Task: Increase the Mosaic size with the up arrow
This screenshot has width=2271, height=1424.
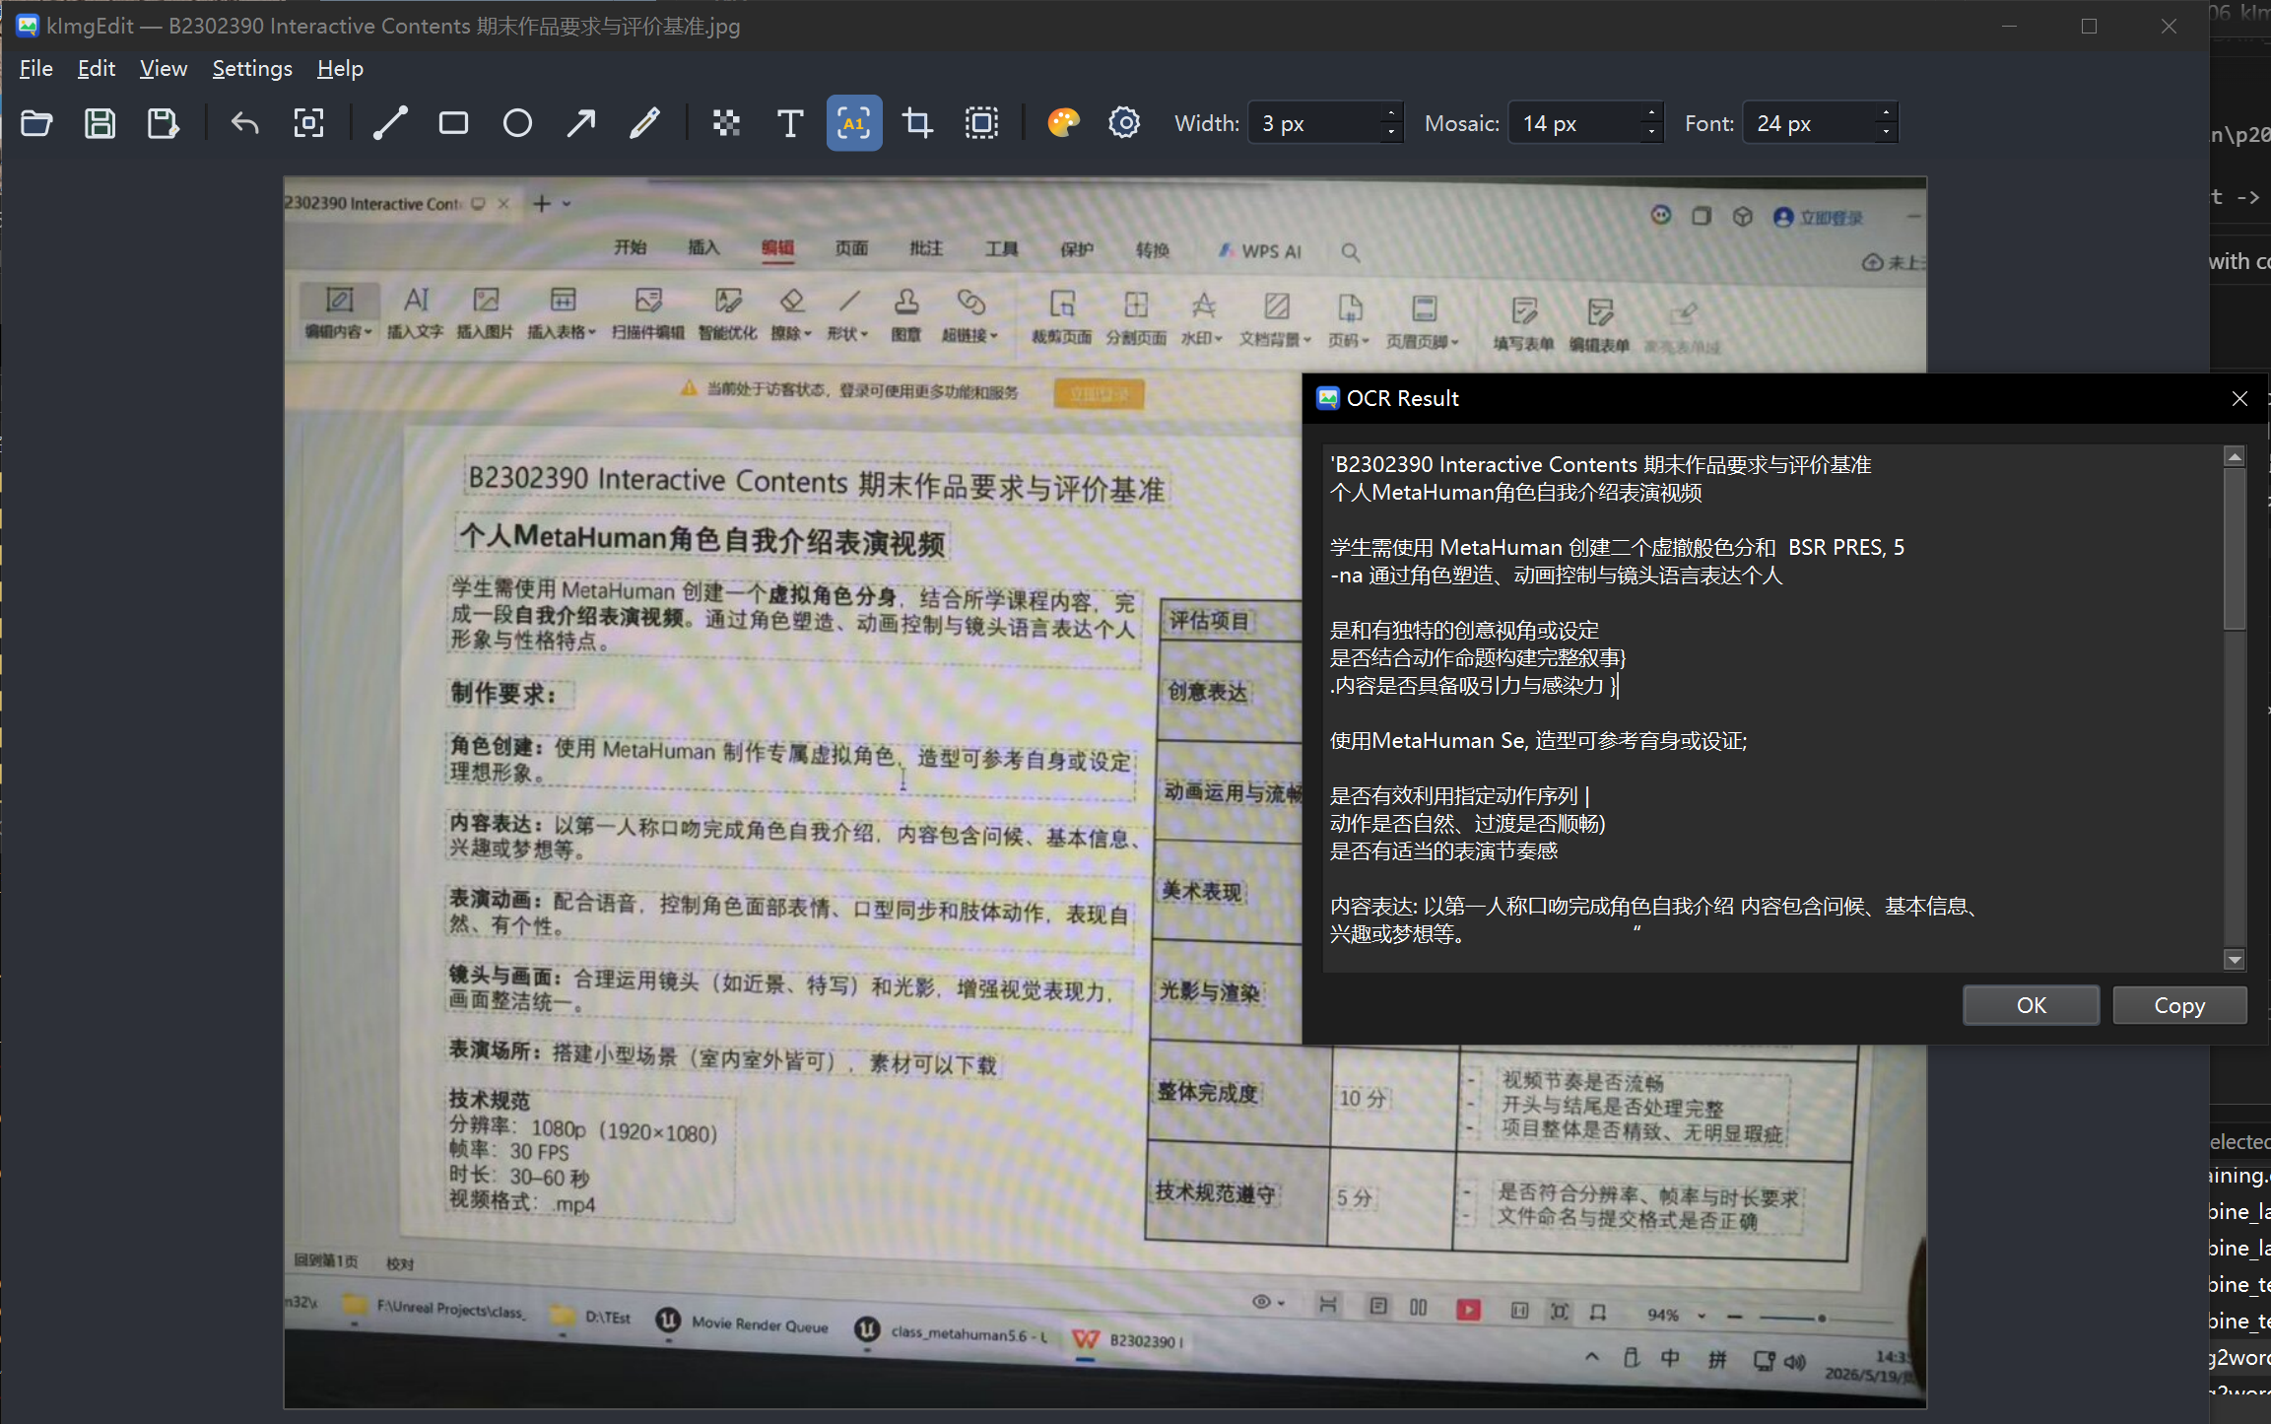Action: click(1652, 113)
